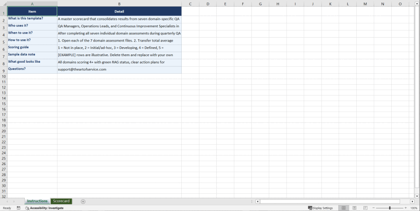420x211 pixels.
Task: Open Accessibility: Investigate in status bar
Action: [x=44, y=208]
